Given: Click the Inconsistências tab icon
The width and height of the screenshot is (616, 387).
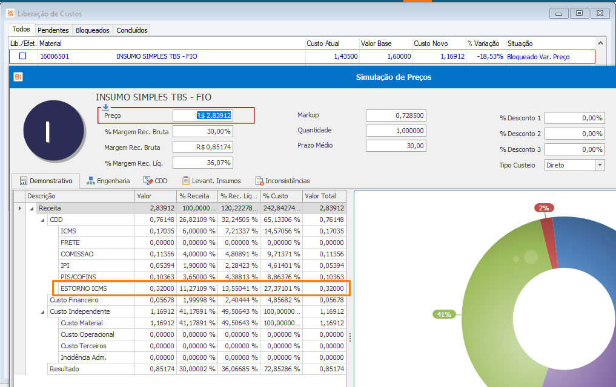Looking at the screenshot, I should [x=259, y=181].
